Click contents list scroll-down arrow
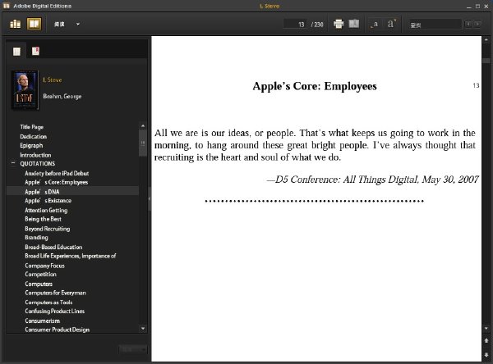The image size is (493, 364). point(143,329)
